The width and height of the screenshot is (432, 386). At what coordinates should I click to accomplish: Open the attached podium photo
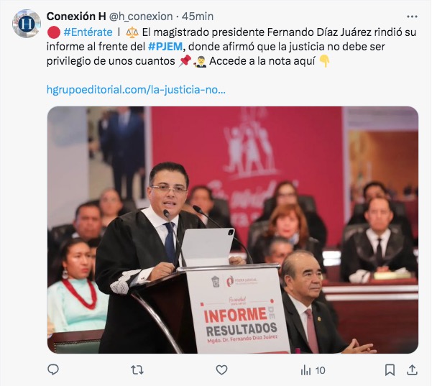point(233,230)
